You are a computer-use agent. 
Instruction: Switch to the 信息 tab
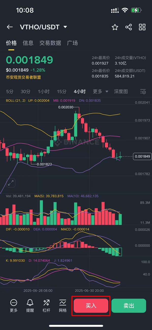28,43
